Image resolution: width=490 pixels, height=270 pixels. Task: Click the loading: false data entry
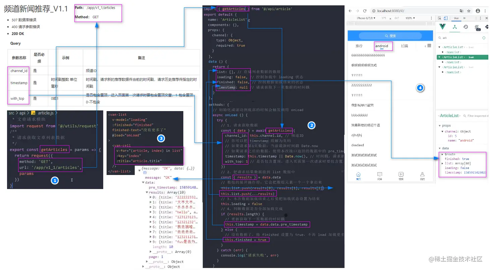tap(457, 168)
